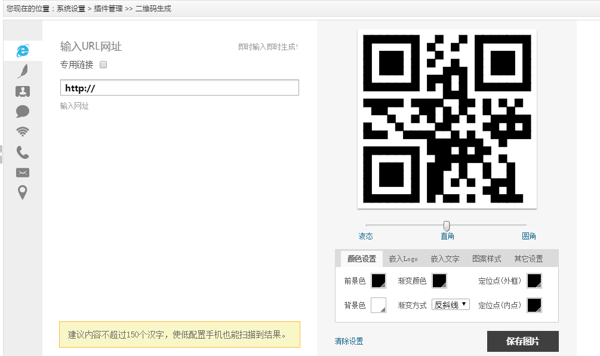Screen dimensions: 600x356
Task: Open the 前景色 color swatch
Action: pyautogui.click(x=379, y=281)
